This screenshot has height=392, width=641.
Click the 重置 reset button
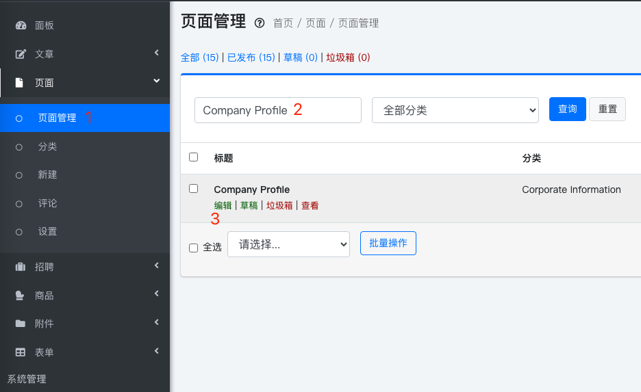607,109
